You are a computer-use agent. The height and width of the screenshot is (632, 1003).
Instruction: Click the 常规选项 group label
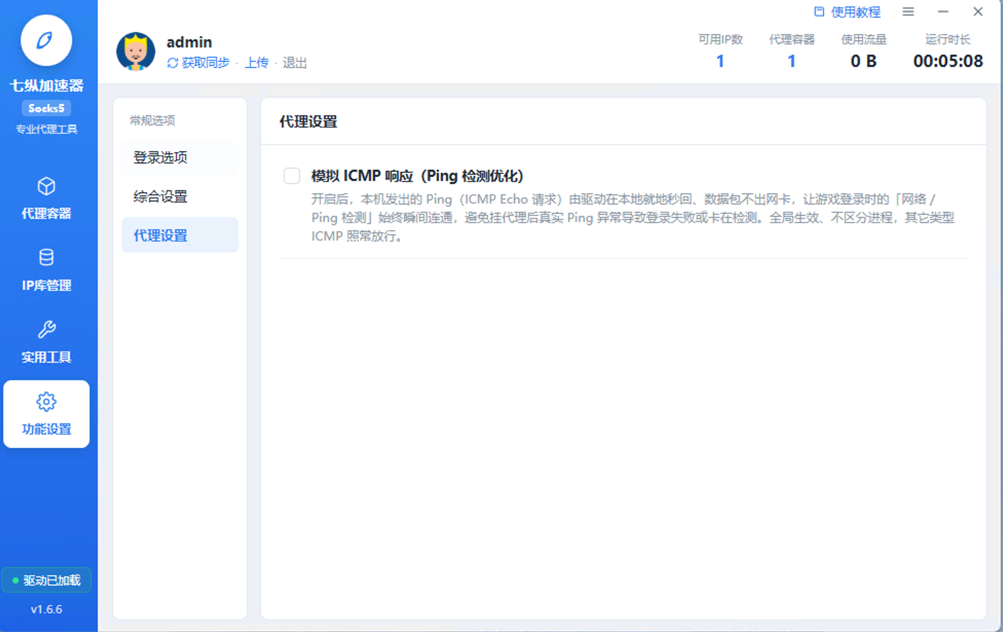[153, 120]
